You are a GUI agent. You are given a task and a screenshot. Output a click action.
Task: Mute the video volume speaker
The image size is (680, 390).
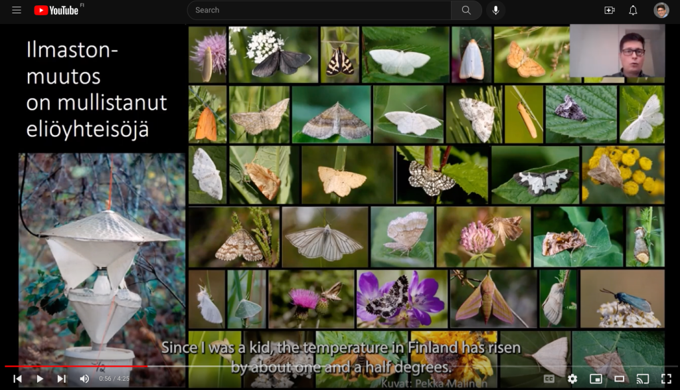(84, 379)
